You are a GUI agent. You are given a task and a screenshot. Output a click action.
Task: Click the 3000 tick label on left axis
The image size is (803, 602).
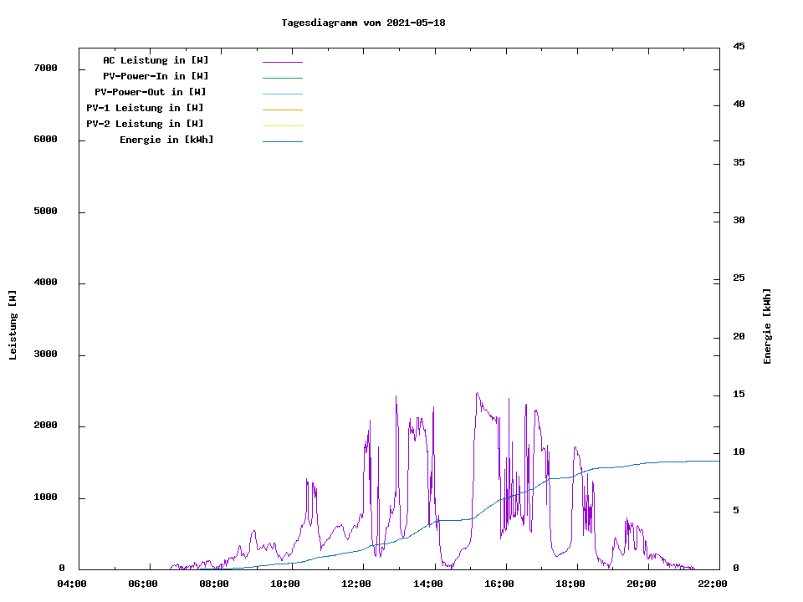(x=45, y=355)
